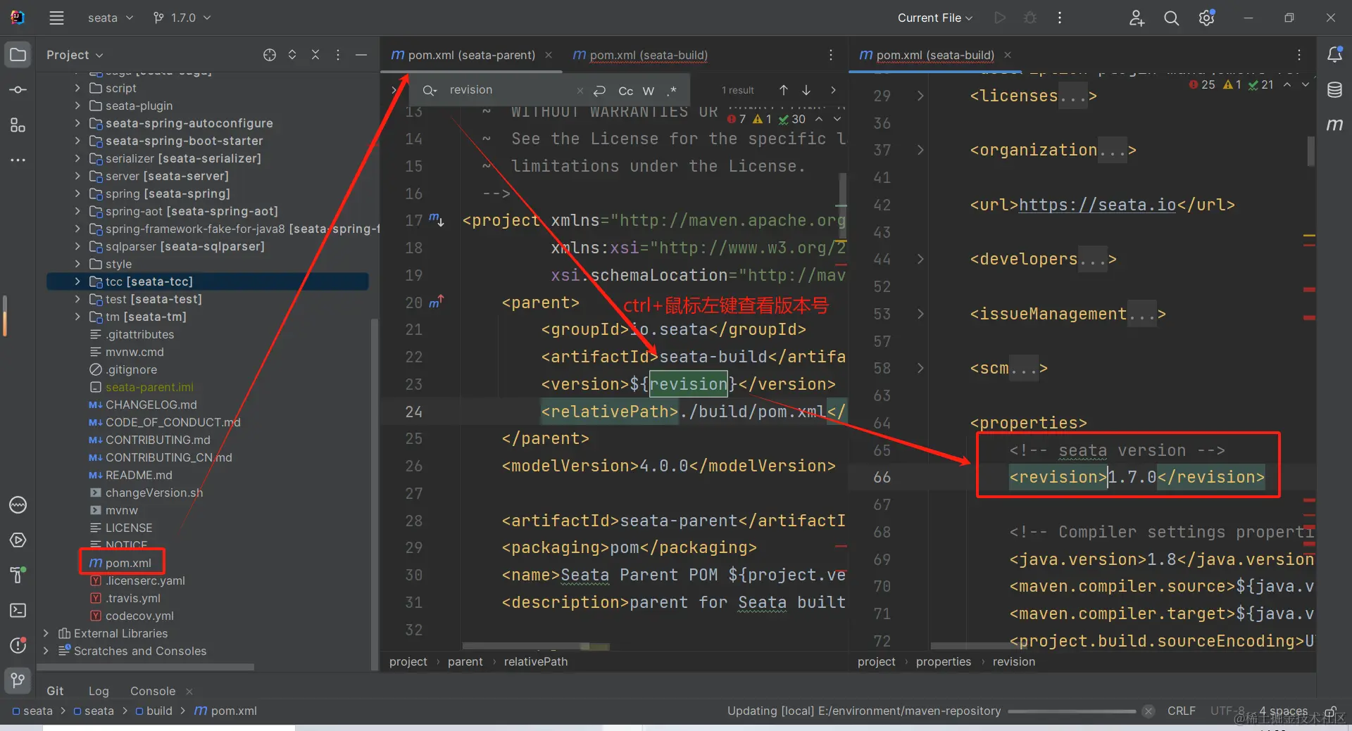Close the pom.xml (seata-parent) tab
The image size is (1352, 731).
(549, 55)
